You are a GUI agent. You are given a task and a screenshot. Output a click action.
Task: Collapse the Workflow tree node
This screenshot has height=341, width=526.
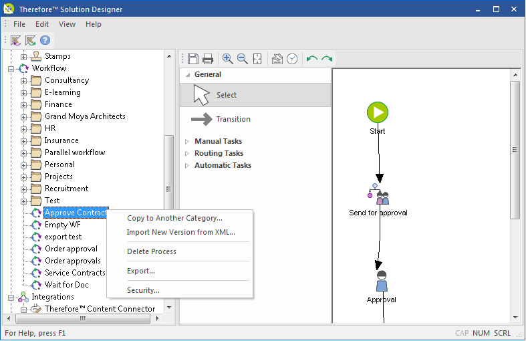pos(11,69)
